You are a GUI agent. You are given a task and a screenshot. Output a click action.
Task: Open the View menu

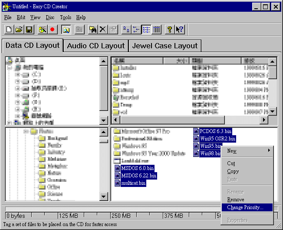[35, 17]
